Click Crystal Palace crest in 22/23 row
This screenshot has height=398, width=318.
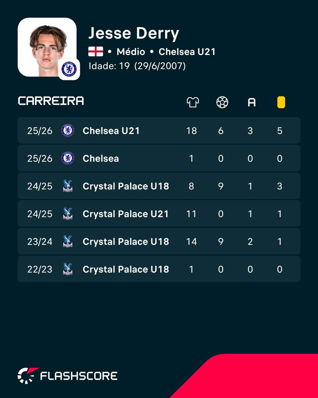click(68, 269)
